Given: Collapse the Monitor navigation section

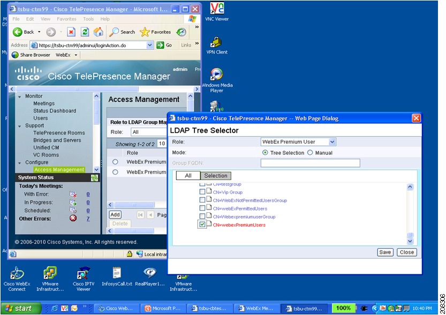Looking at the screenshot, I should point(20,97).
